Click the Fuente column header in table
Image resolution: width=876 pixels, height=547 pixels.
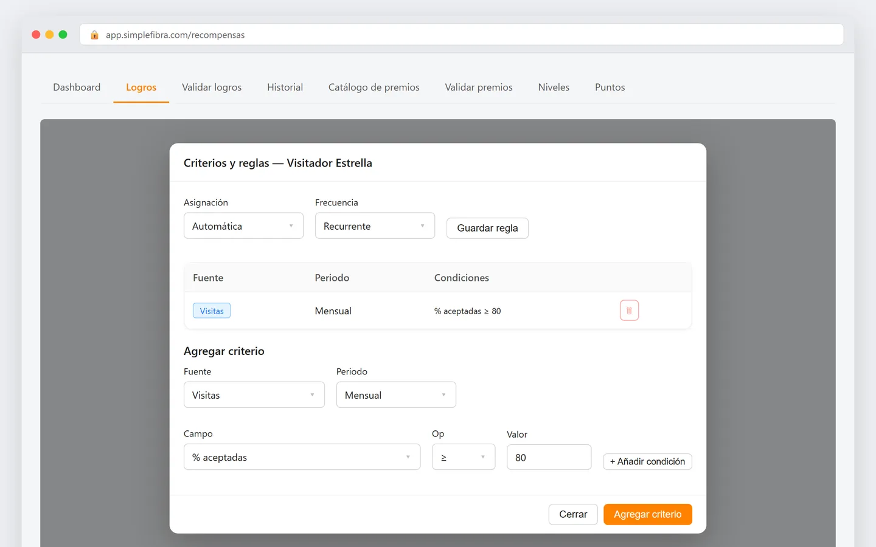(x=208, y=278)
